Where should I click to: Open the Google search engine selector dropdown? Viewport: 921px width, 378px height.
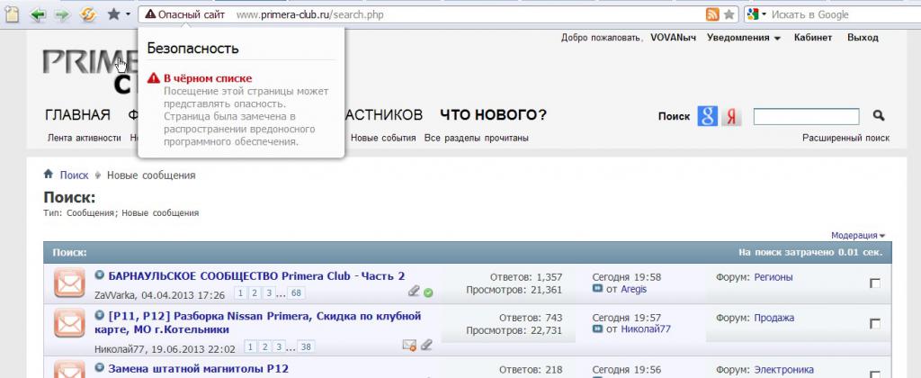point(757,14)
